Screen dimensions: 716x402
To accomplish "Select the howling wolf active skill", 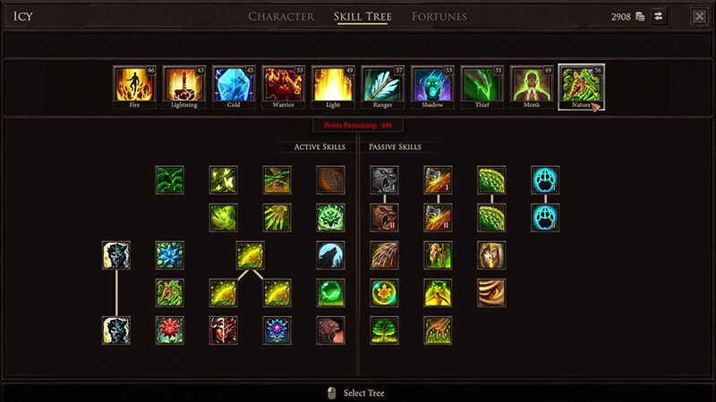I will pos(330,255).
